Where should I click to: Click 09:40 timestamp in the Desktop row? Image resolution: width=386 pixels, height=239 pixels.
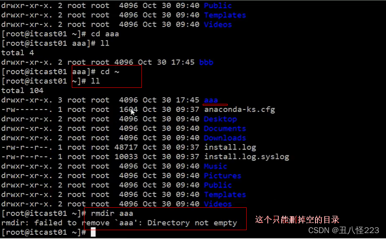188,119
